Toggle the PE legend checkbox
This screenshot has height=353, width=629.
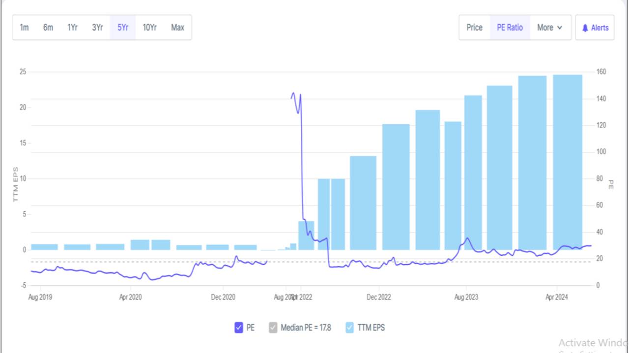tap(239, 328)
